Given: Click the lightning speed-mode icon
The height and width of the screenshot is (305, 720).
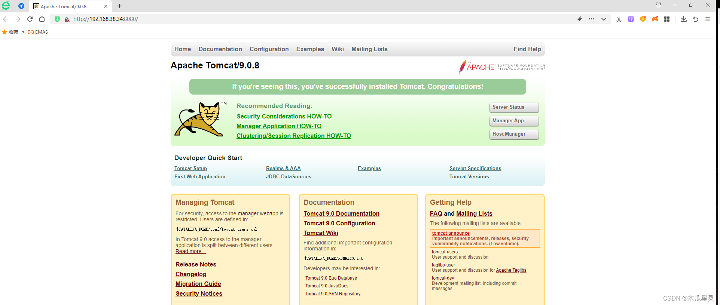Looking at the screenshot, I should [580, 19].
